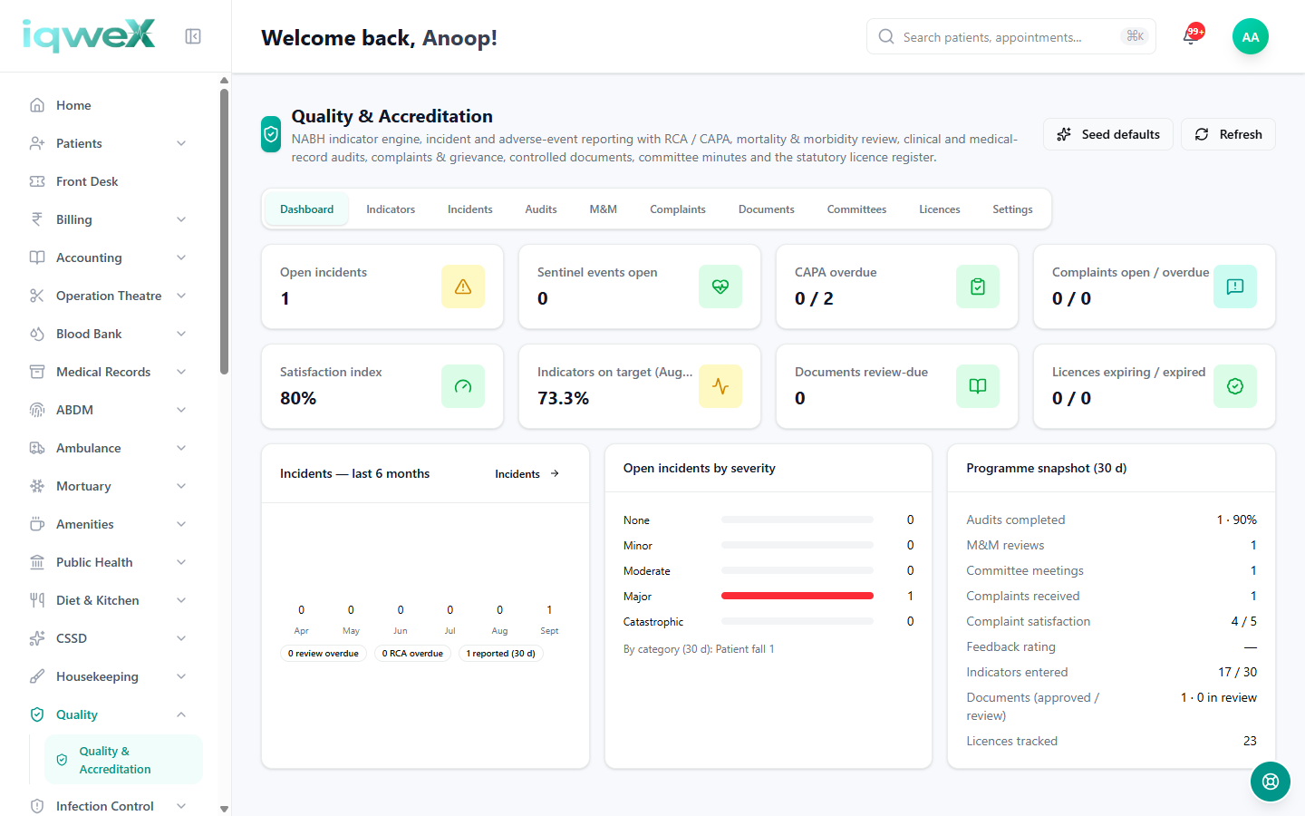The width and height of the screenshot is (1305, 816).
Task: Click the Sentinel events heart icon
Action: pos(720,287)
